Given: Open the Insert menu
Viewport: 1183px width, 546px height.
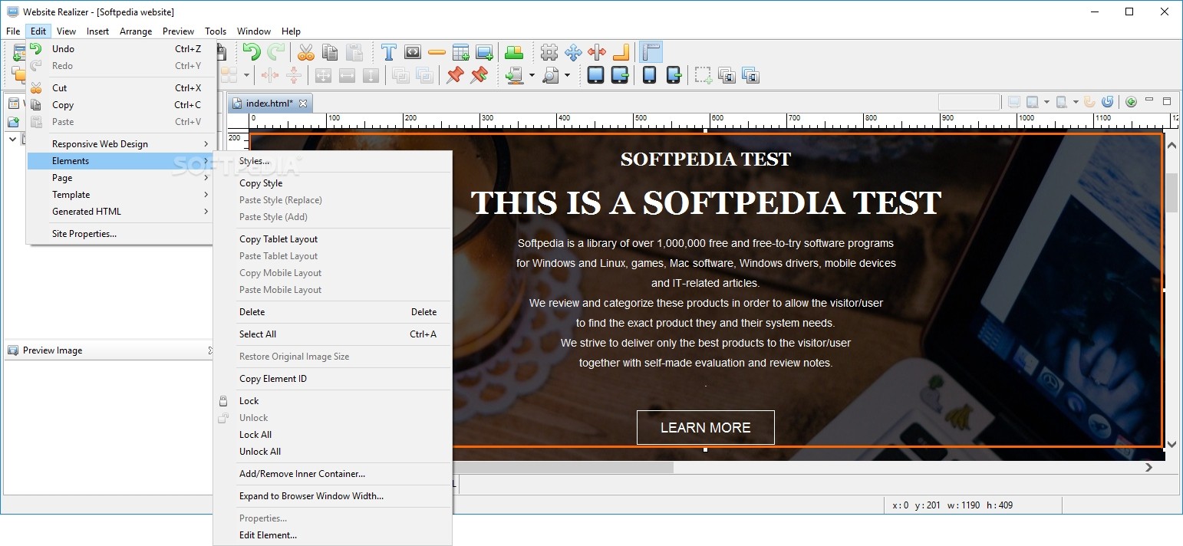Looking at the screenshot, I should [97, 31].
